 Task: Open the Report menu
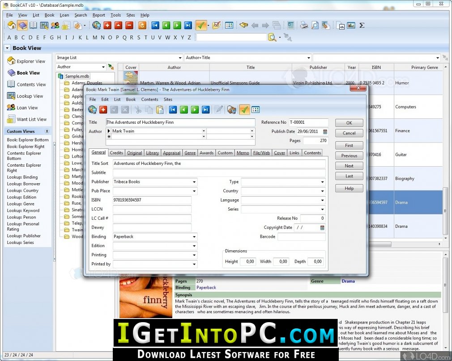tap(98, 15)
